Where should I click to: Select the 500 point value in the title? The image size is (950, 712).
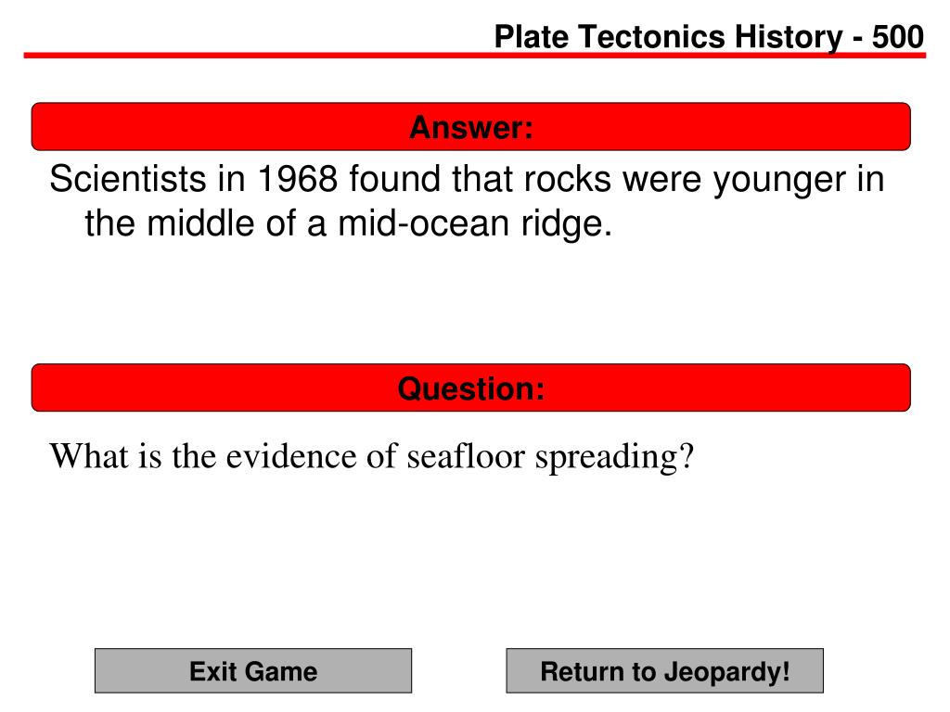pyautogui.click(x=897, y=37)
